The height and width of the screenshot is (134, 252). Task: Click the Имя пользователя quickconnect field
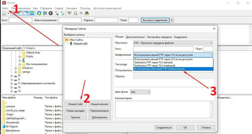pos(70,20)
